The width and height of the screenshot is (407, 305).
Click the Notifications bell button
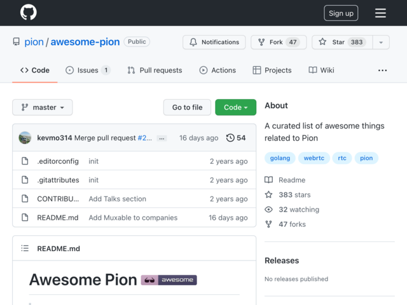tap(214, 42)
